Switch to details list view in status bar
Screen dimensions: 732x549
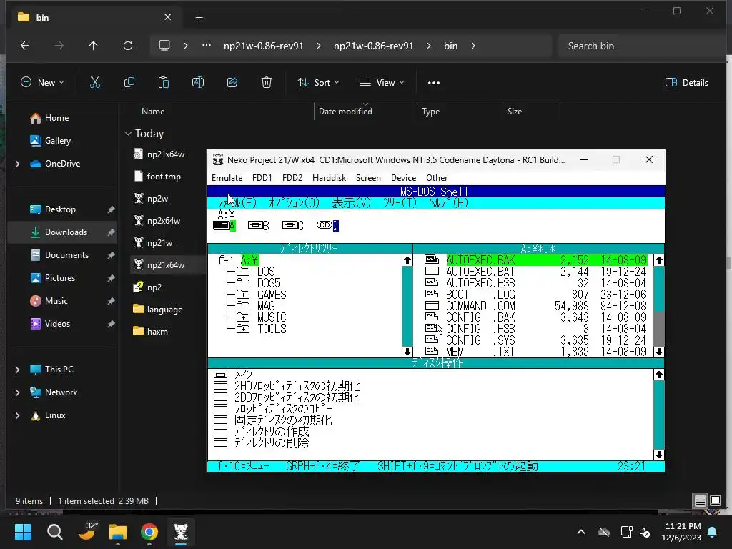pyautogui.click(x=701, y=501)
